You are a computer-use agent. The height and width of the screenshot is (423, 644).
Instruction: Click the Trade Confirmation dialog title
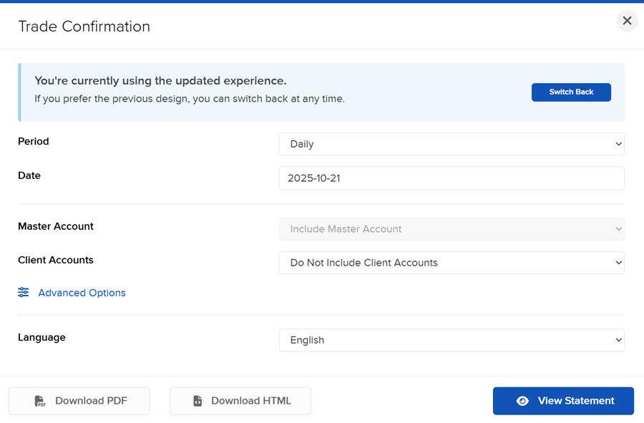click(84, 26)
